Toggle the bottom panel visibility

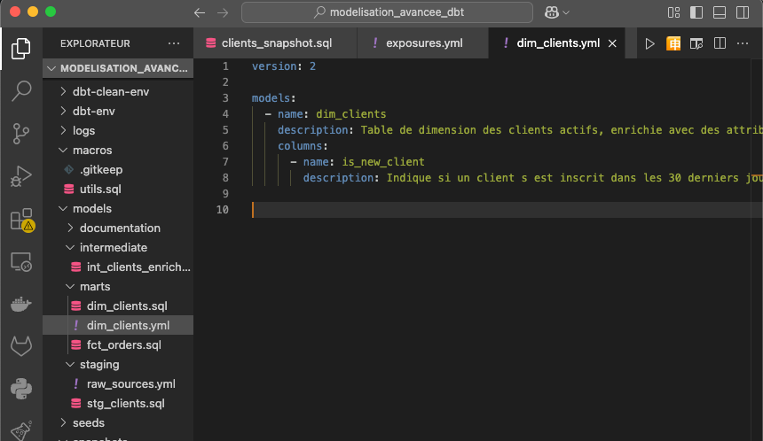(720, 12)
